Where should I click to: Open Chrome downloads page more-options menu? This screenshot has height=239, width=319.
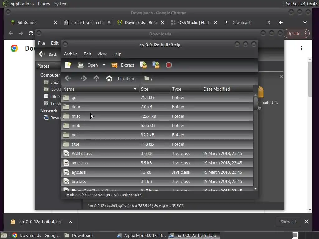point(302,48)
